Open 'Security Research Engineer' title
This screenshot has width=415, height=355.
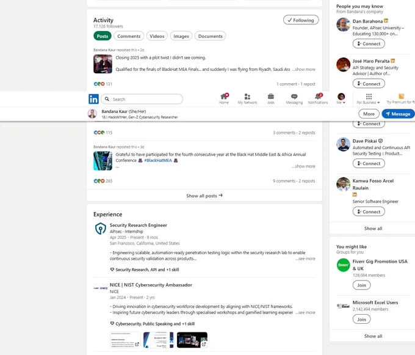(138, 225)
